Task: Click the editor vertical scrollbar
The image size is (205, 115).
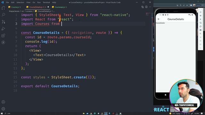Action: click(152, 41)
